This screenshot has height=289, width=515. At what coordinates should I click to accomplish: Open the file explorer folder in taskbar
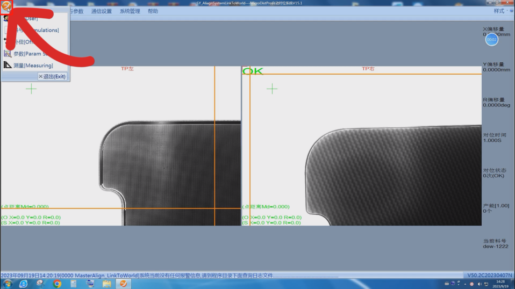point(106,284)
